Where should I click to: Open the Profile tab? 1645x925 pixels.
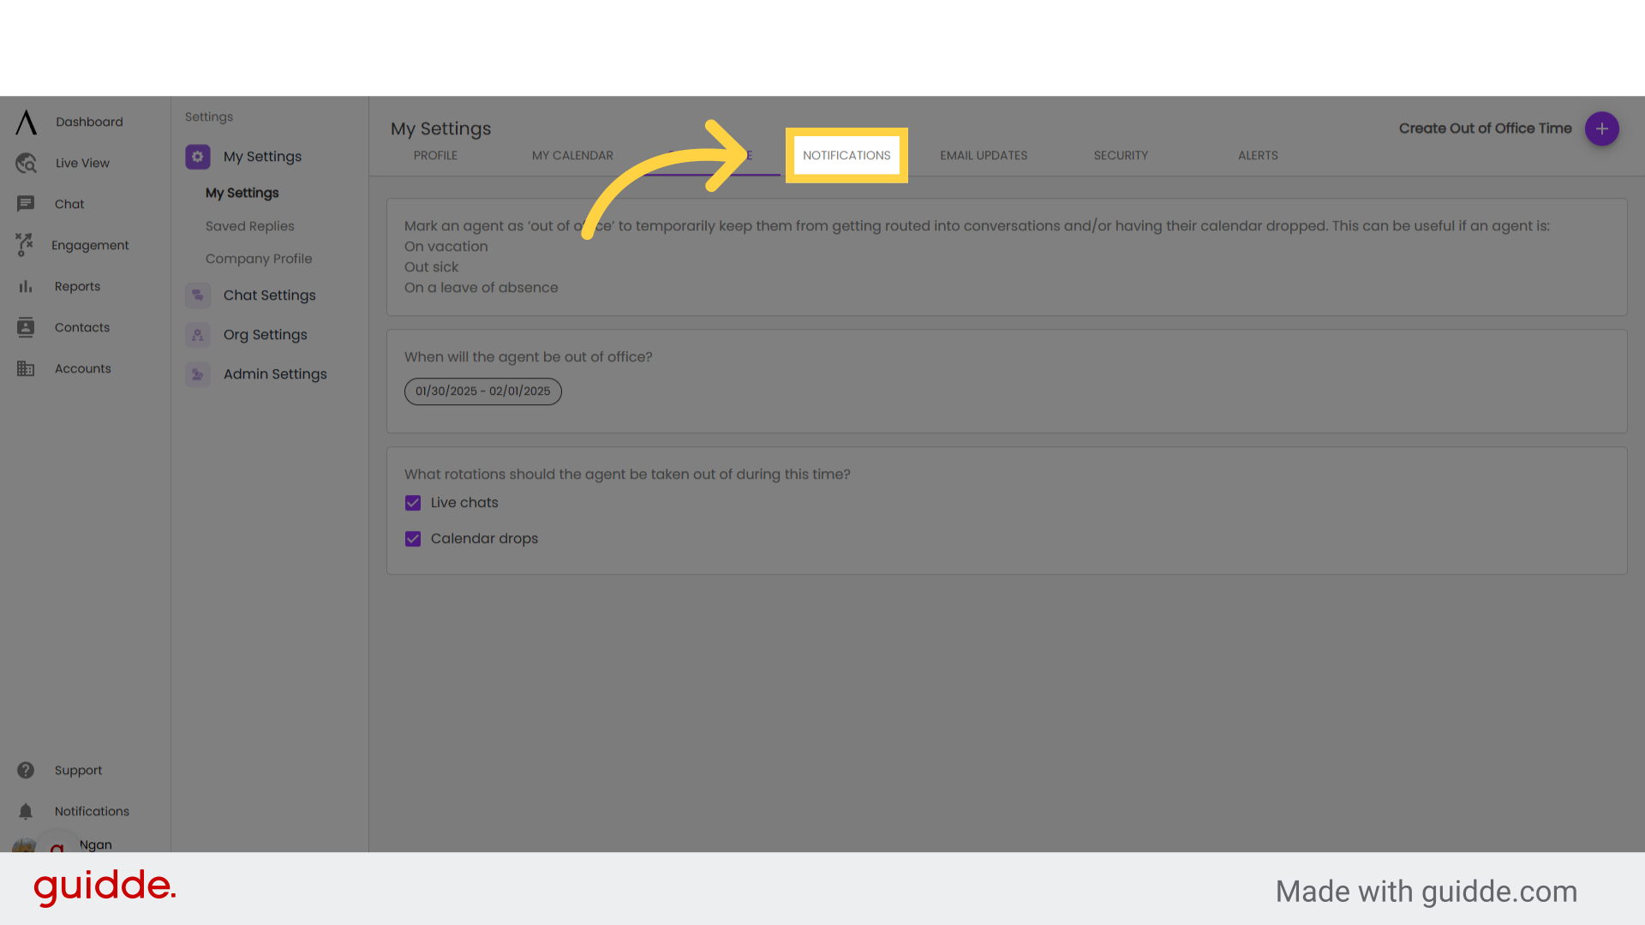coord(435,155)
